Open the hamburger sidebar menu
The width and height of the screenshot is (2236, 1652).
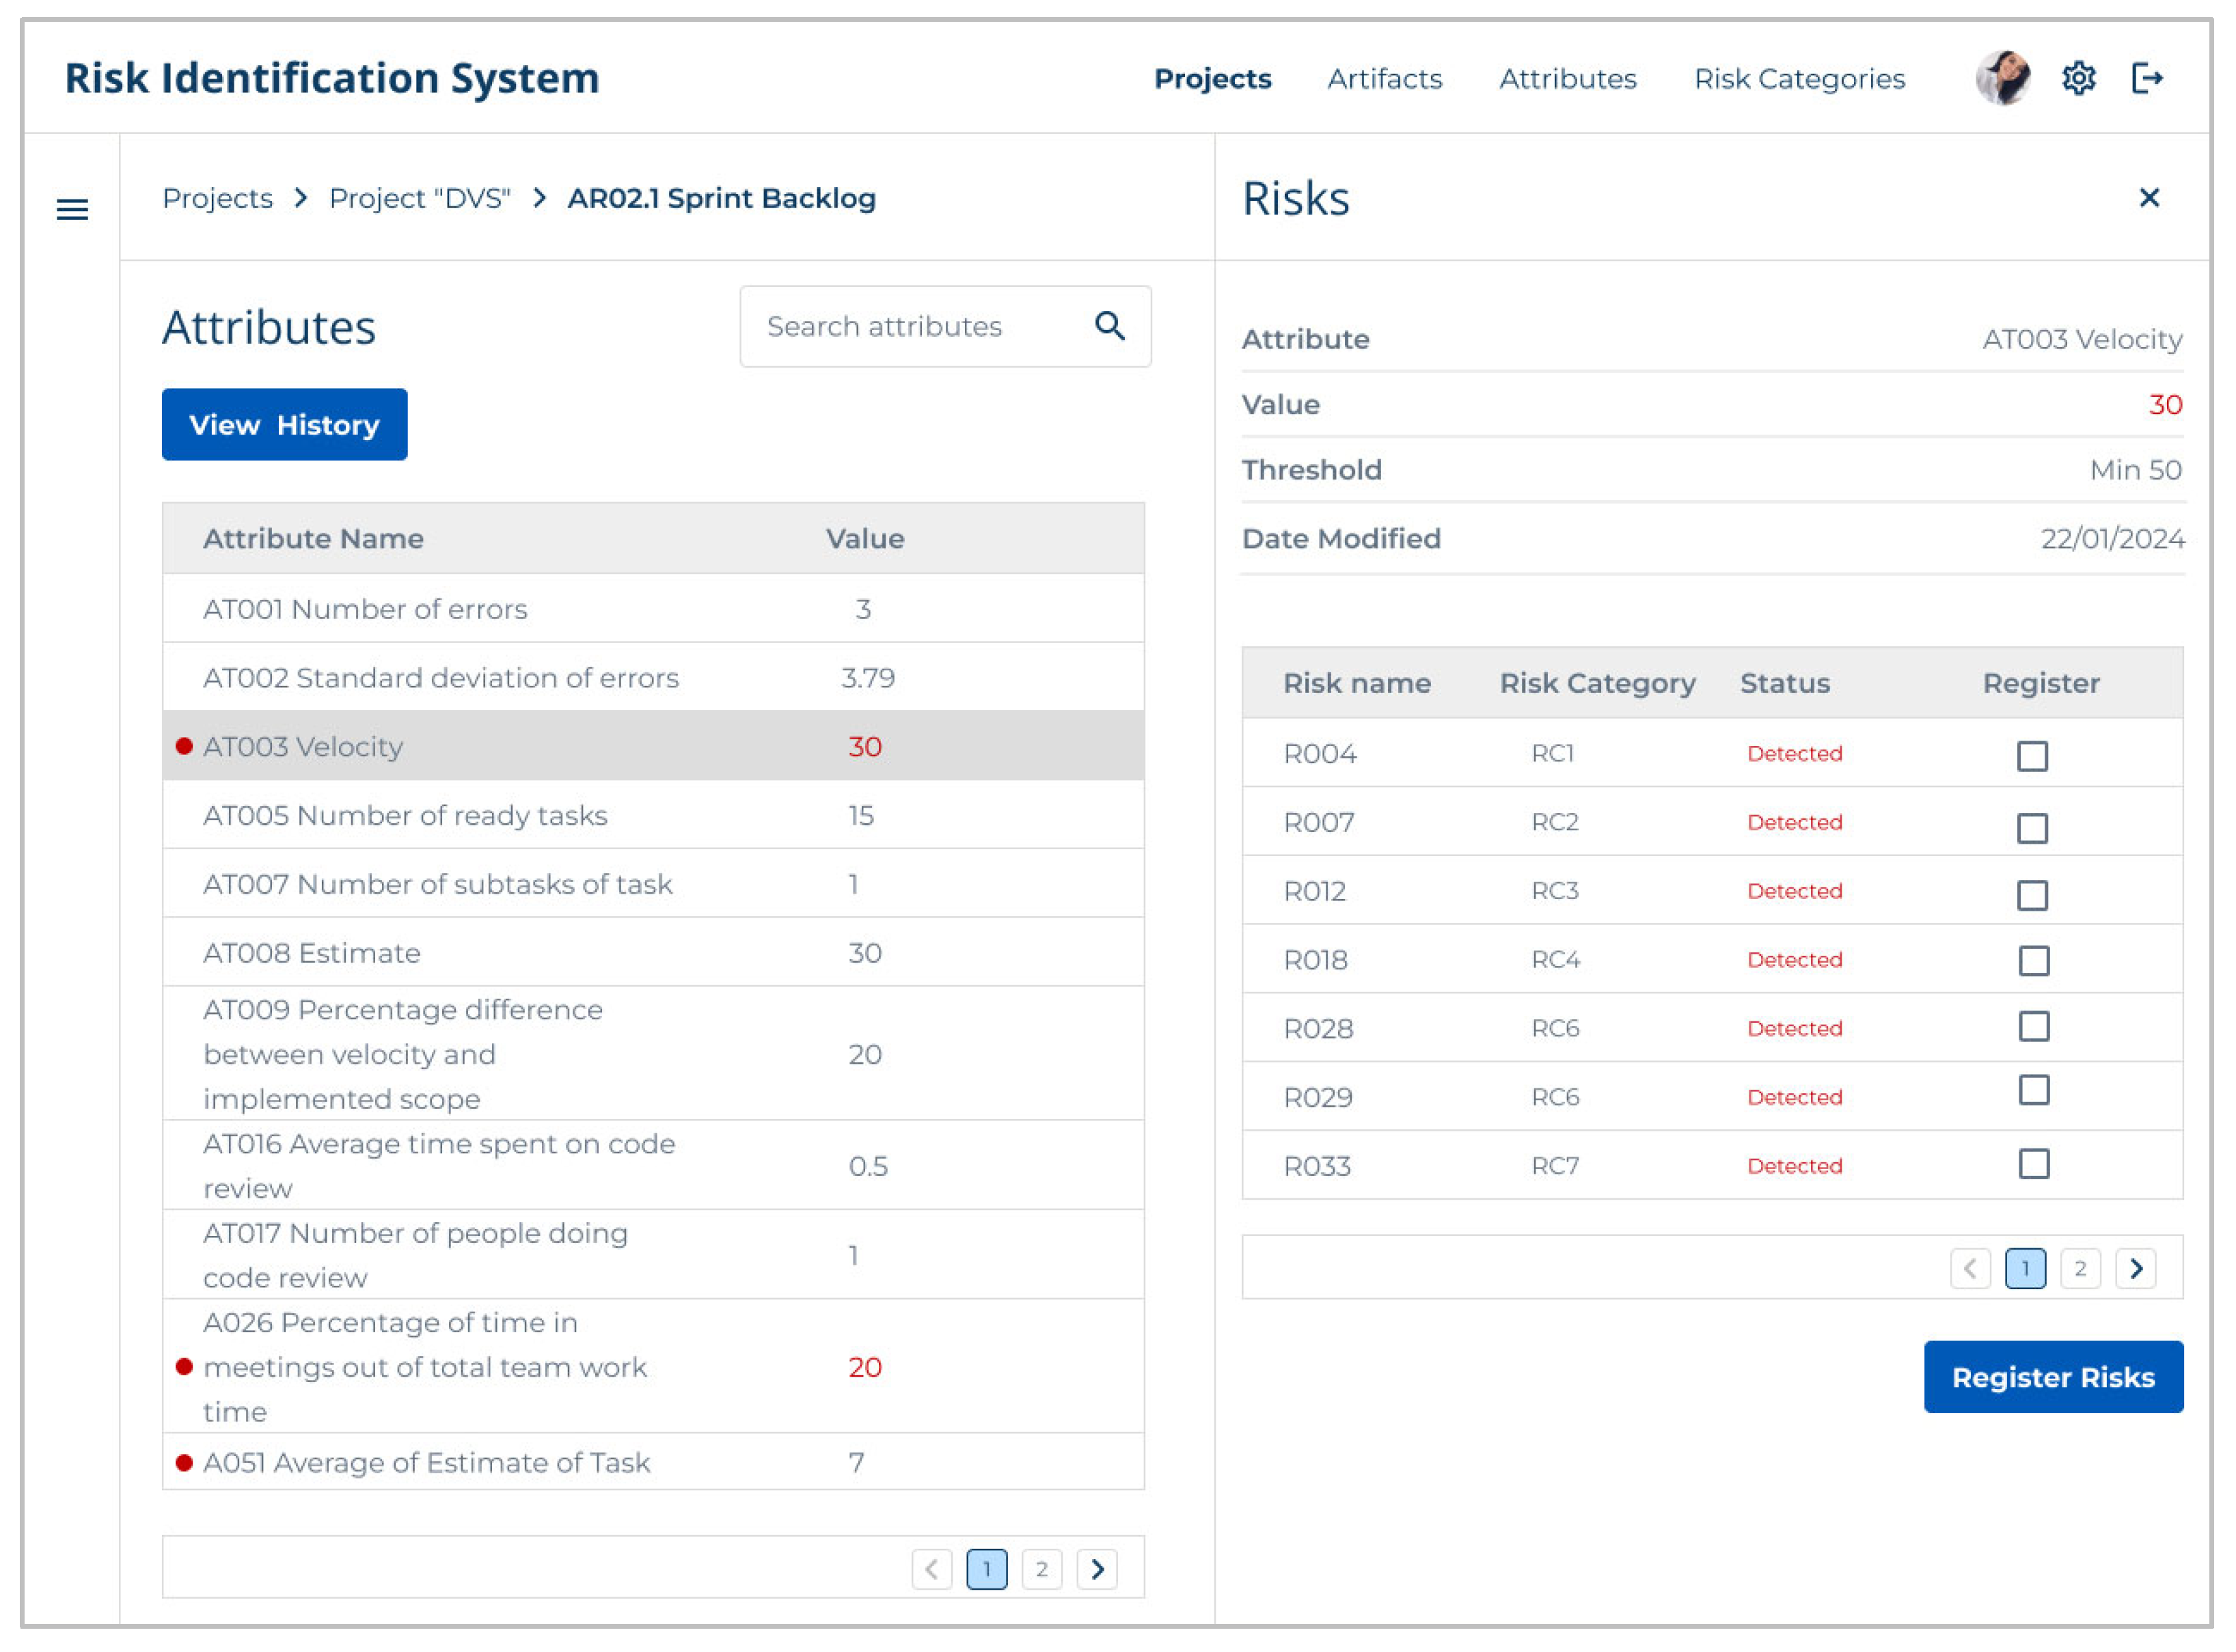pos(72,210)
